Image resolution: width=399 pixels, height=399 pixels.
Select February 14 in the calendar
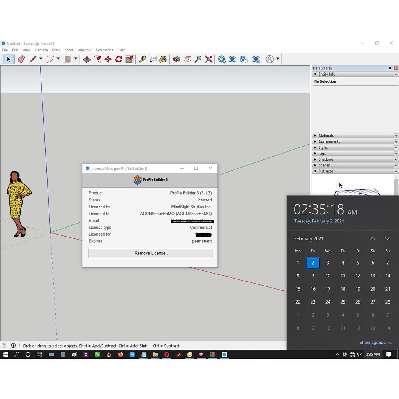(x=387, y=276)
